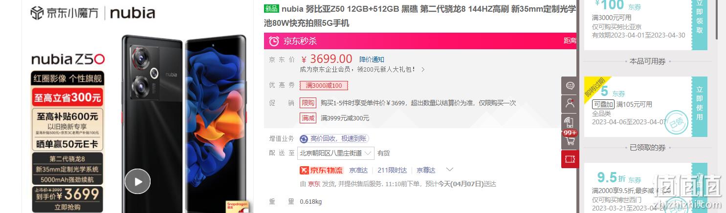Screen dimensions: 726x213
Task: Use the ¥5 coupon via 立即使用
Action: [700, 103]
